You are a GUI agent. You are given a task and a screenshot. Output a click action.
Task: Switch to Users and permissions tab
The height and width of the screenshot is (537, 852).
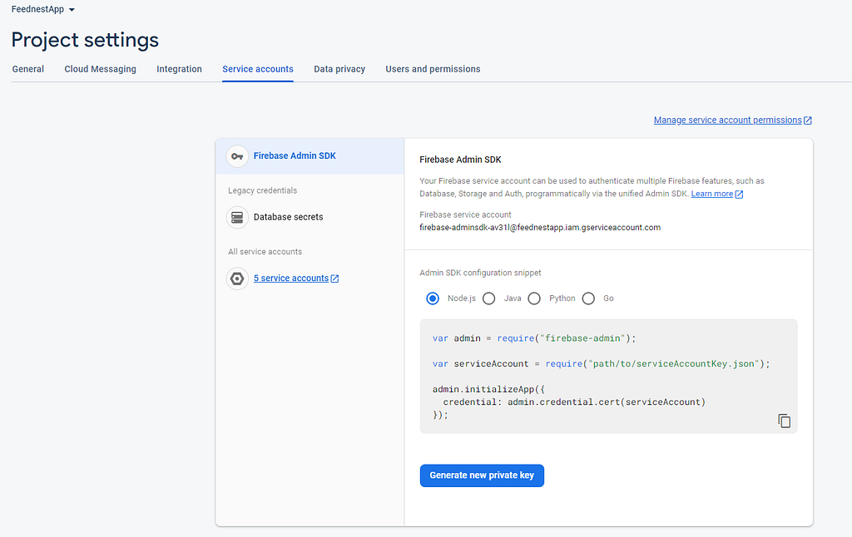point(433,69)
